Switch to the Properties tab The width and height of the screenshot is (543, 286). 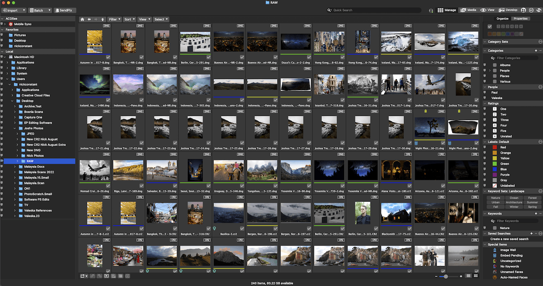(x=520, y=18)
